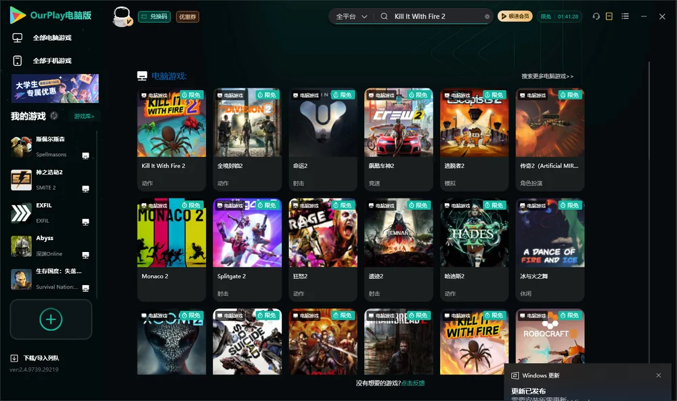Click the 限免 timer badge

click(x=559, y=16)
